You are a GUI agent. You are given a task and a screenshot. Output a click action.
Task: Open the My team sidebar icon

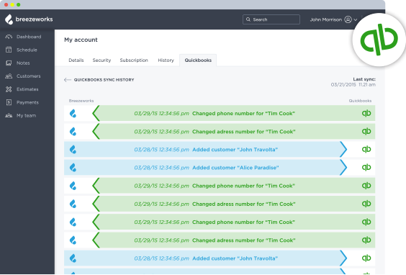9,115
